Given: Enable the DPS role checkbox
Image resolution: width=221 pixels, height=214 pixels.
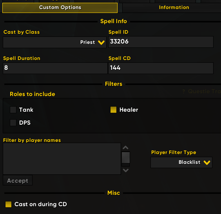Looking at the screenshot, I should click(13, 123).
